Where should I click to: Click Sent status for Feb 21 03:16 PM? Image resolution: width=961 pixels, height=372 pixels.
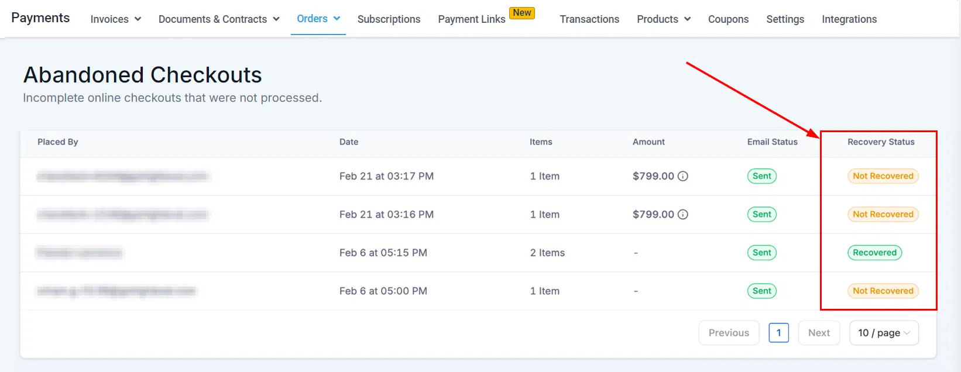761,215
